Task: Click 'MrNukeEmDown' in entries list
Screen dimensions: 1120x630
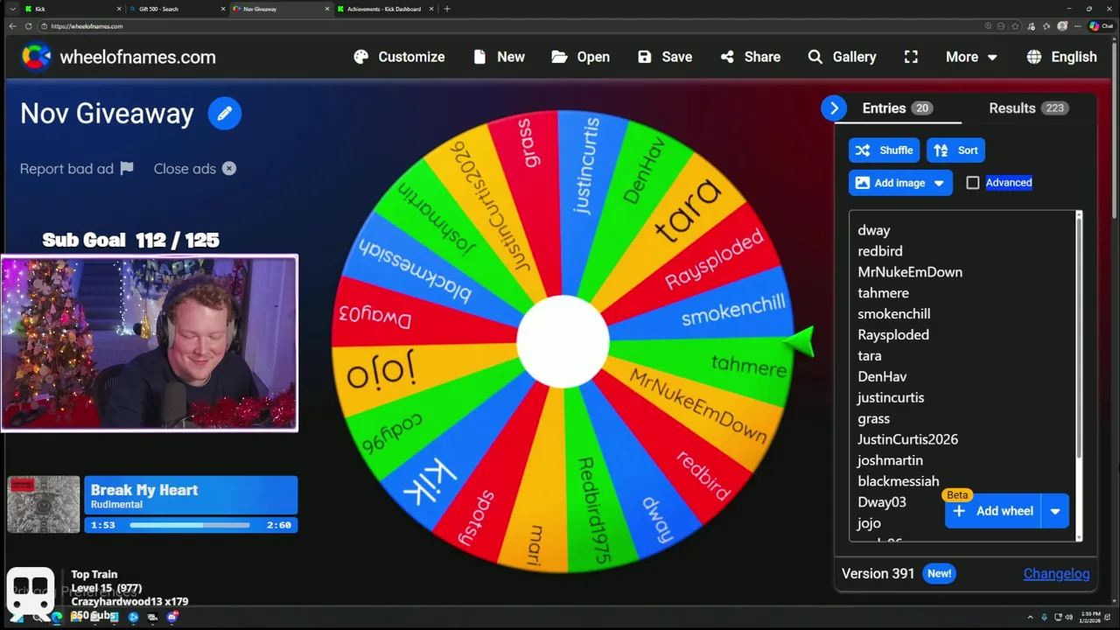Action: click(x=910, y=272)
